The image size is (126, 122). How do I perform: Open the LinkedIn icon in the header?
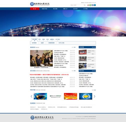coord(95,5)
